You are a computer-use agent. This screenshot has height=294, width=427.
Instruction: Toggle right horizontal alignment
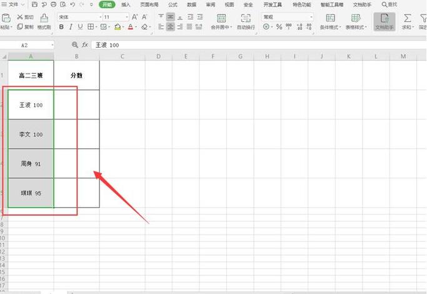(180, 27)
